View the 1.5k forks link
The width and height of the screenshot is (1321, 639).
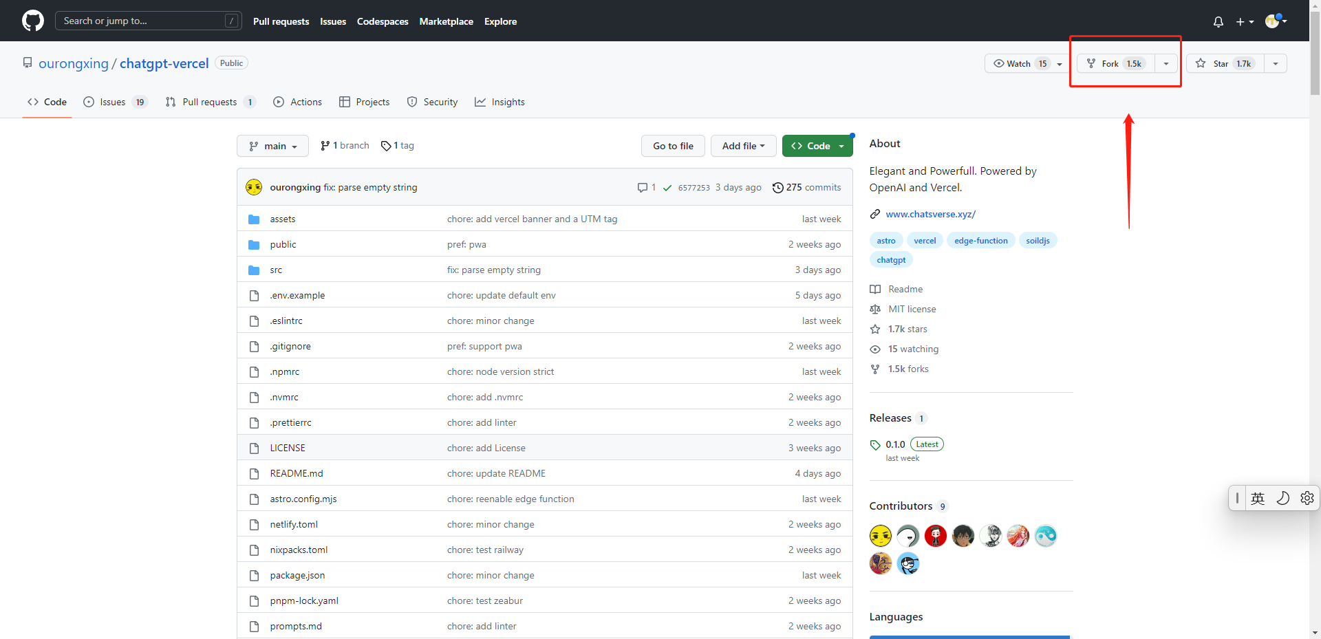point(900,369)
